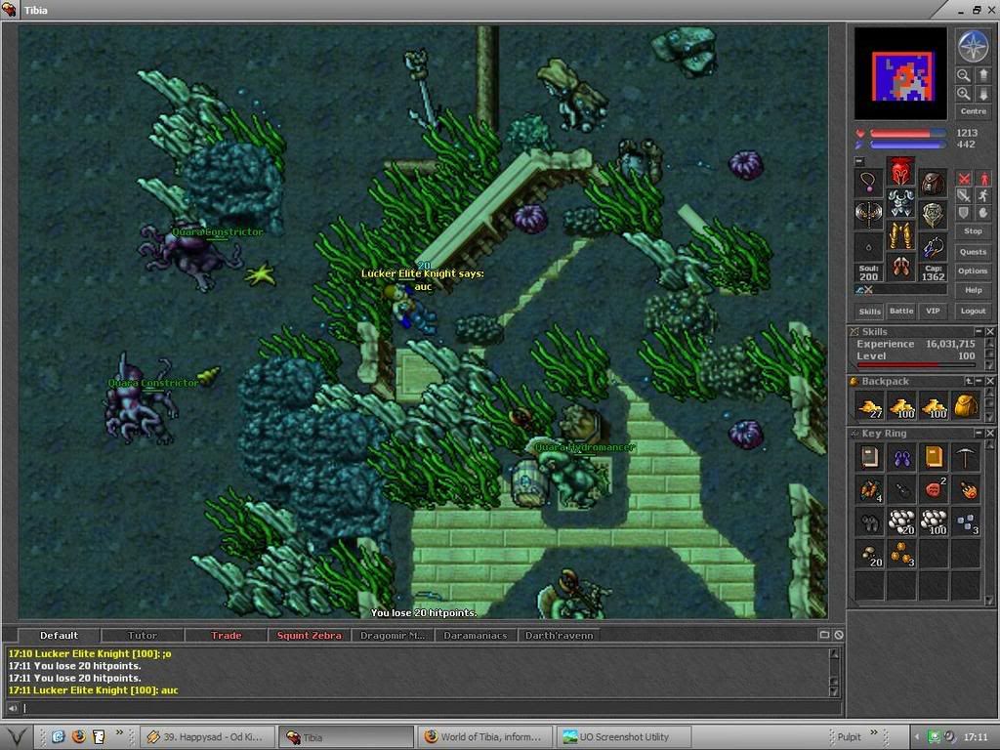Open the Options menu
The image size is (1000, 750).
coord(974,271)
